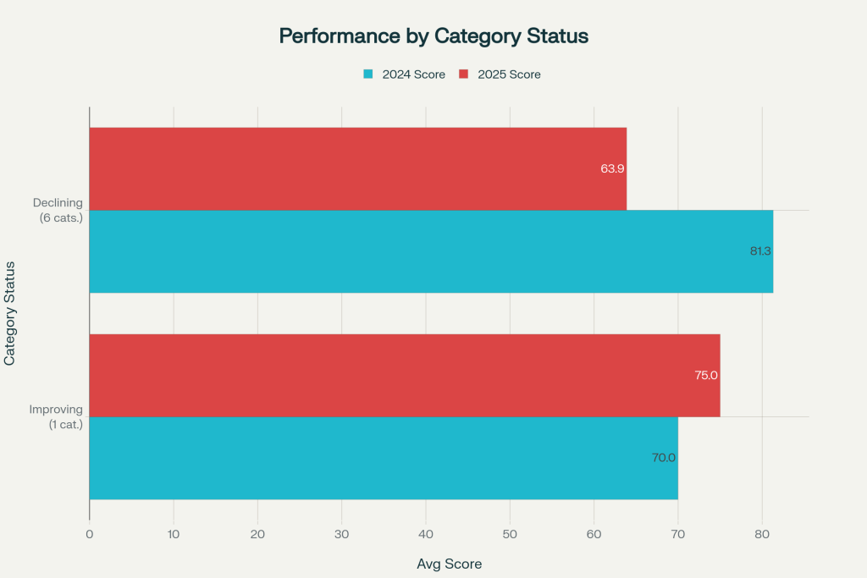Click the 81.3 data label
Screen dimensions: 867x578
click(761, 251)
